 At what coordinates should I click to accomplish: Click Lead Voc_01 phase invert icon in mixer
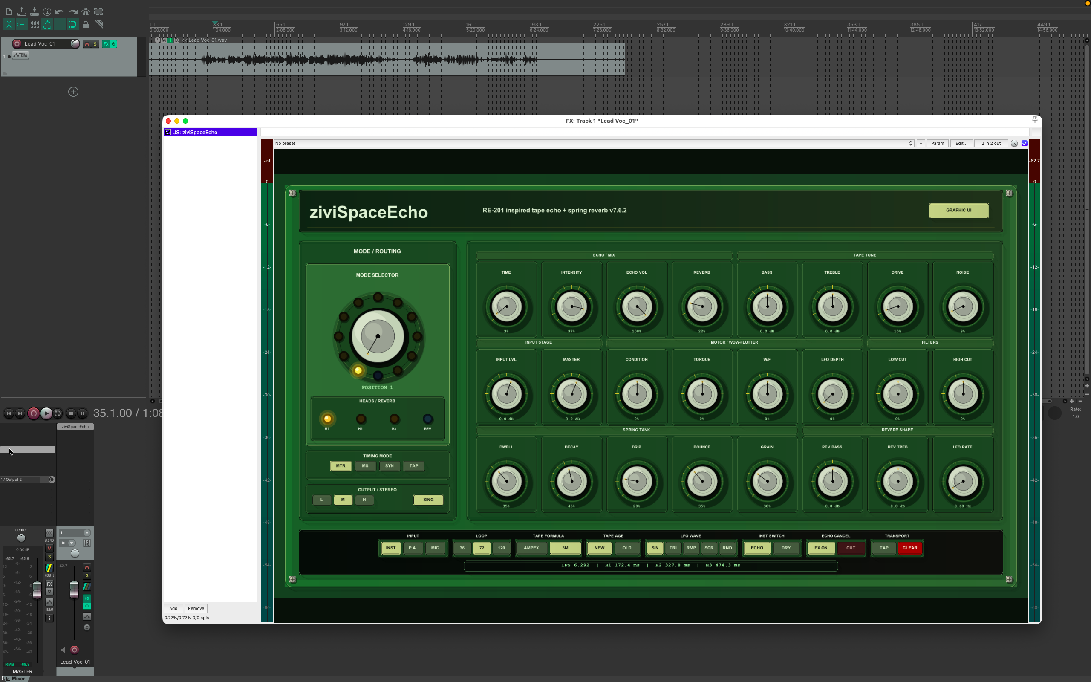[x=87, y=627]
